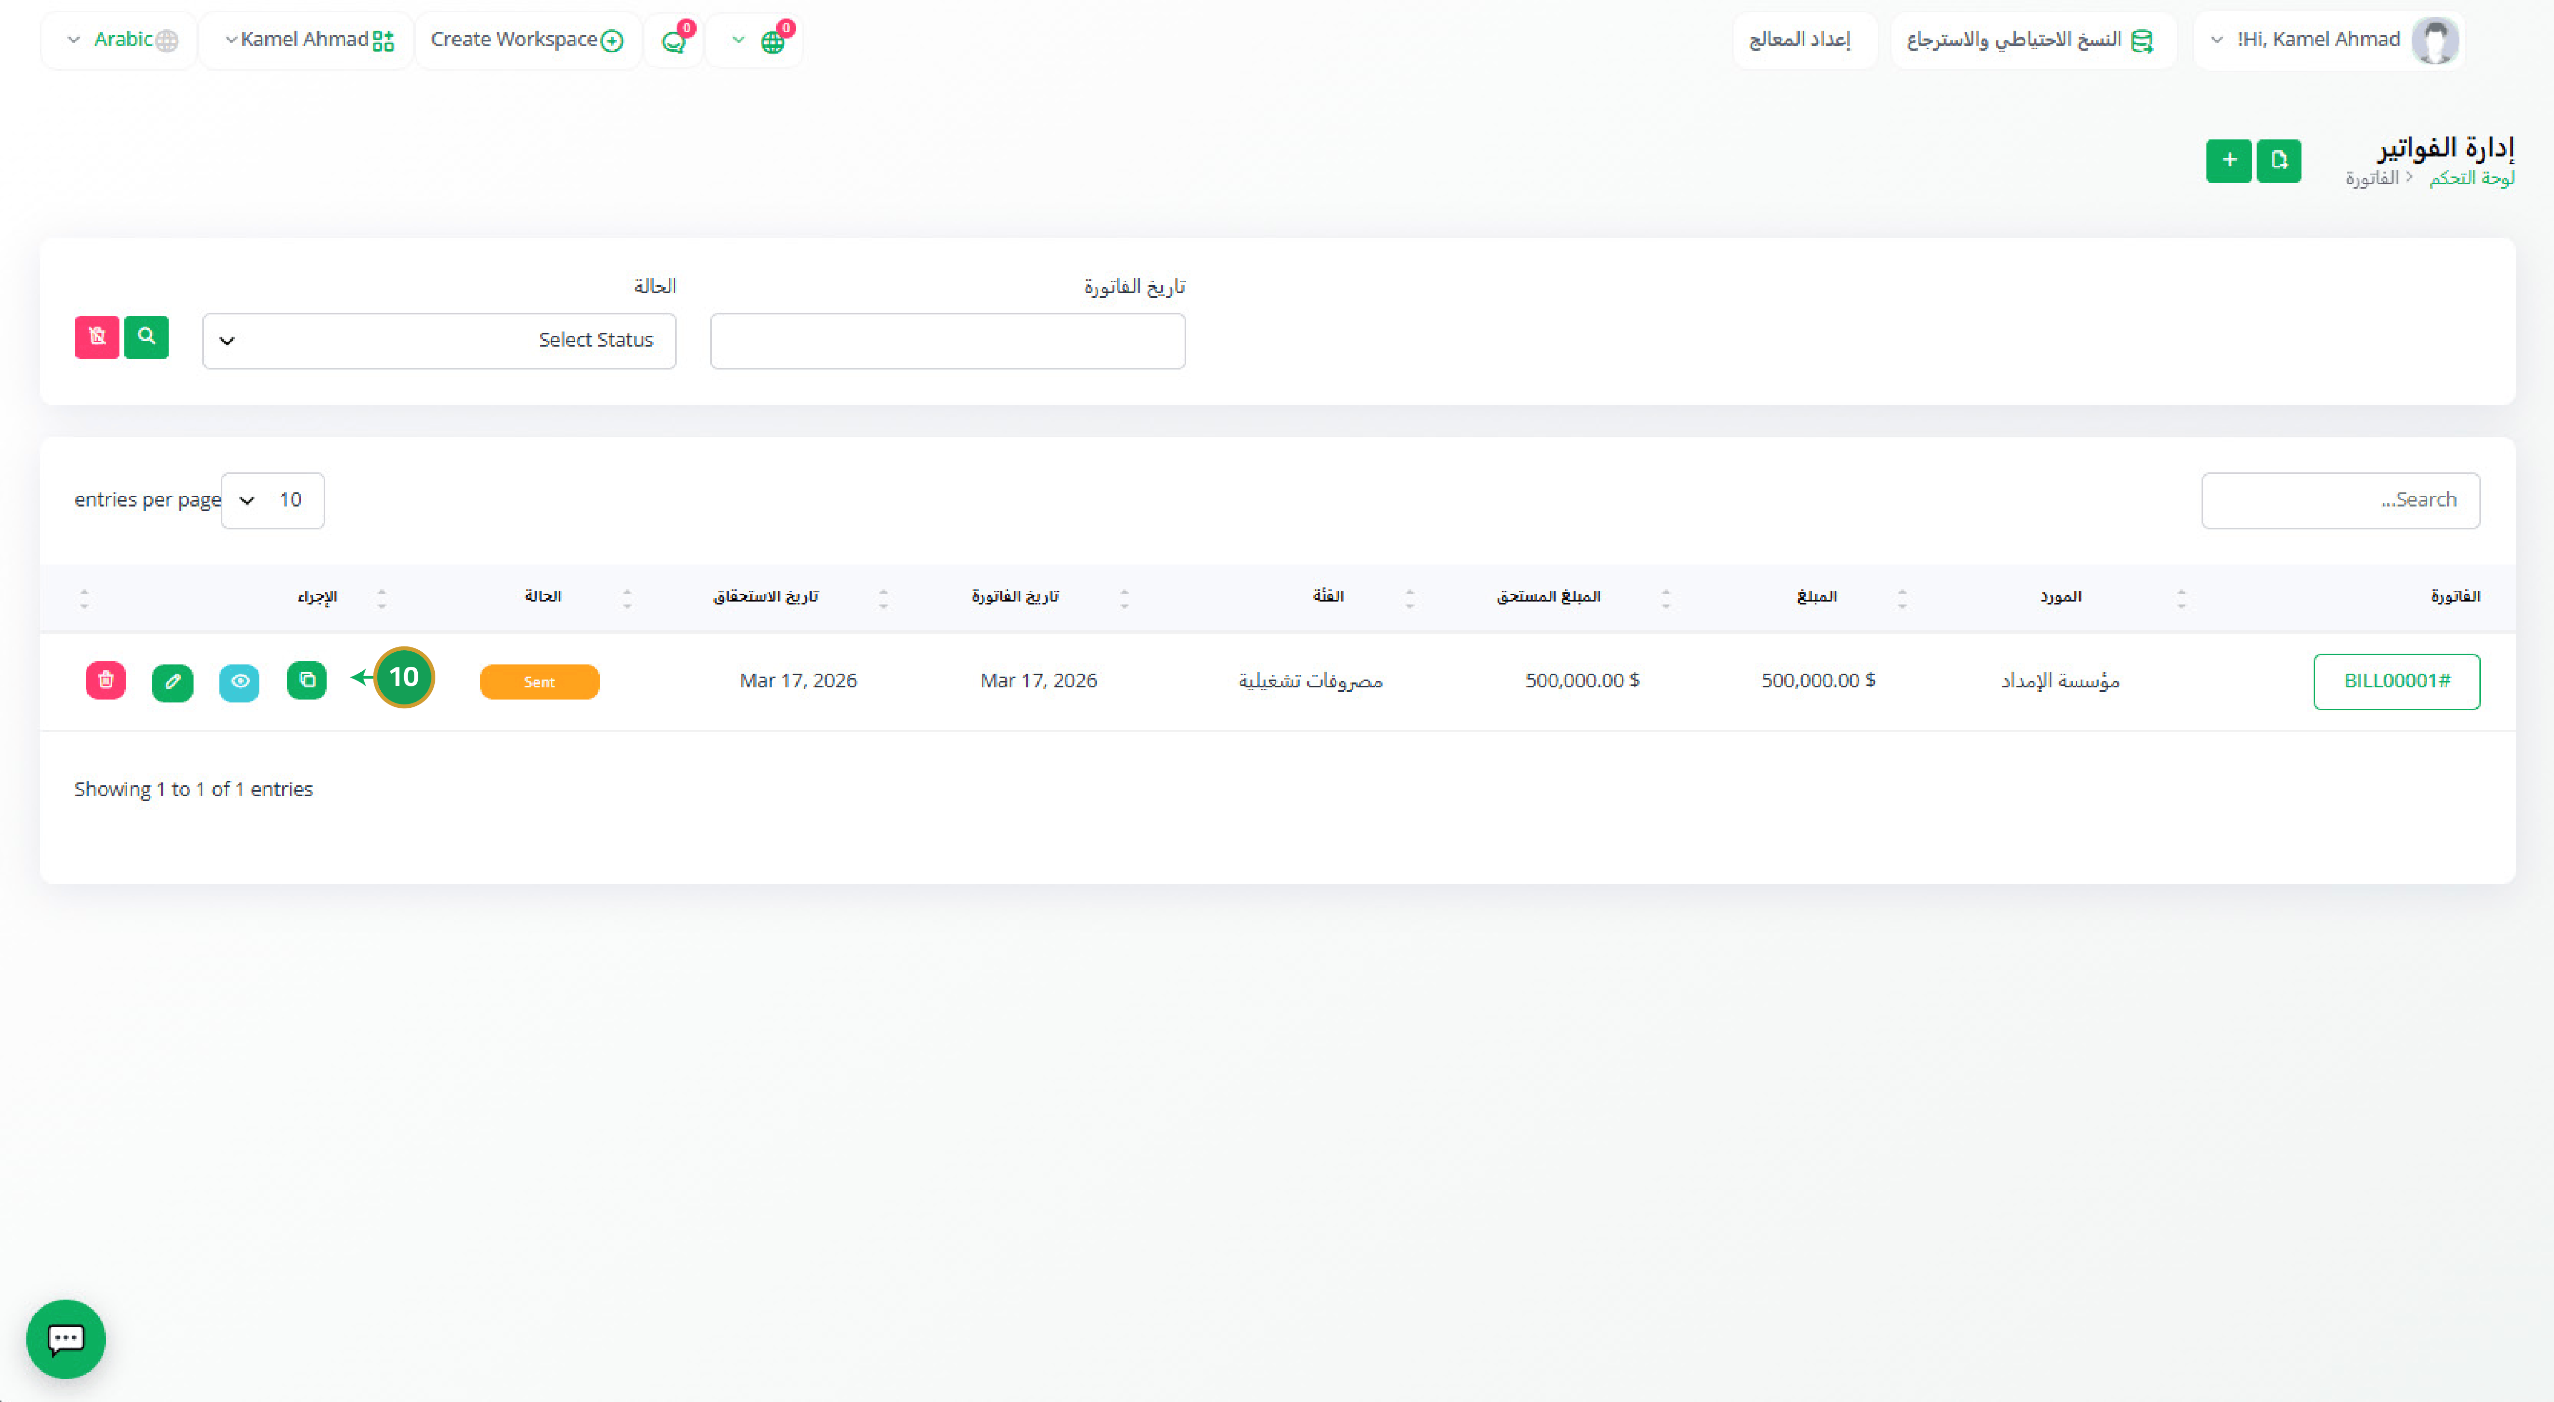The width and height of the screenshot is (2554, 1402).
Task: Open the globe notifications dropdown
Action: (756, 40)
